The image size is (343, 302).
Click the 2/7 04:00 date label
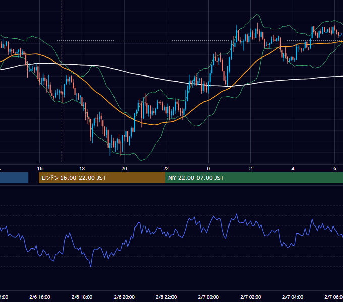(293, 297)
